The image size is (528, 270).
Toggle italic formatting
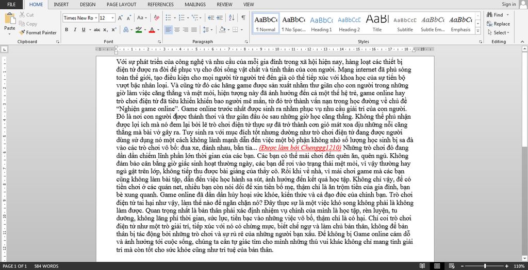75,29
